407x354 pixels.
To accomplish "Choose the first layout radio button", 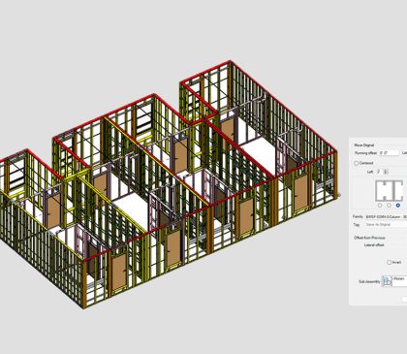I will 380,206.
